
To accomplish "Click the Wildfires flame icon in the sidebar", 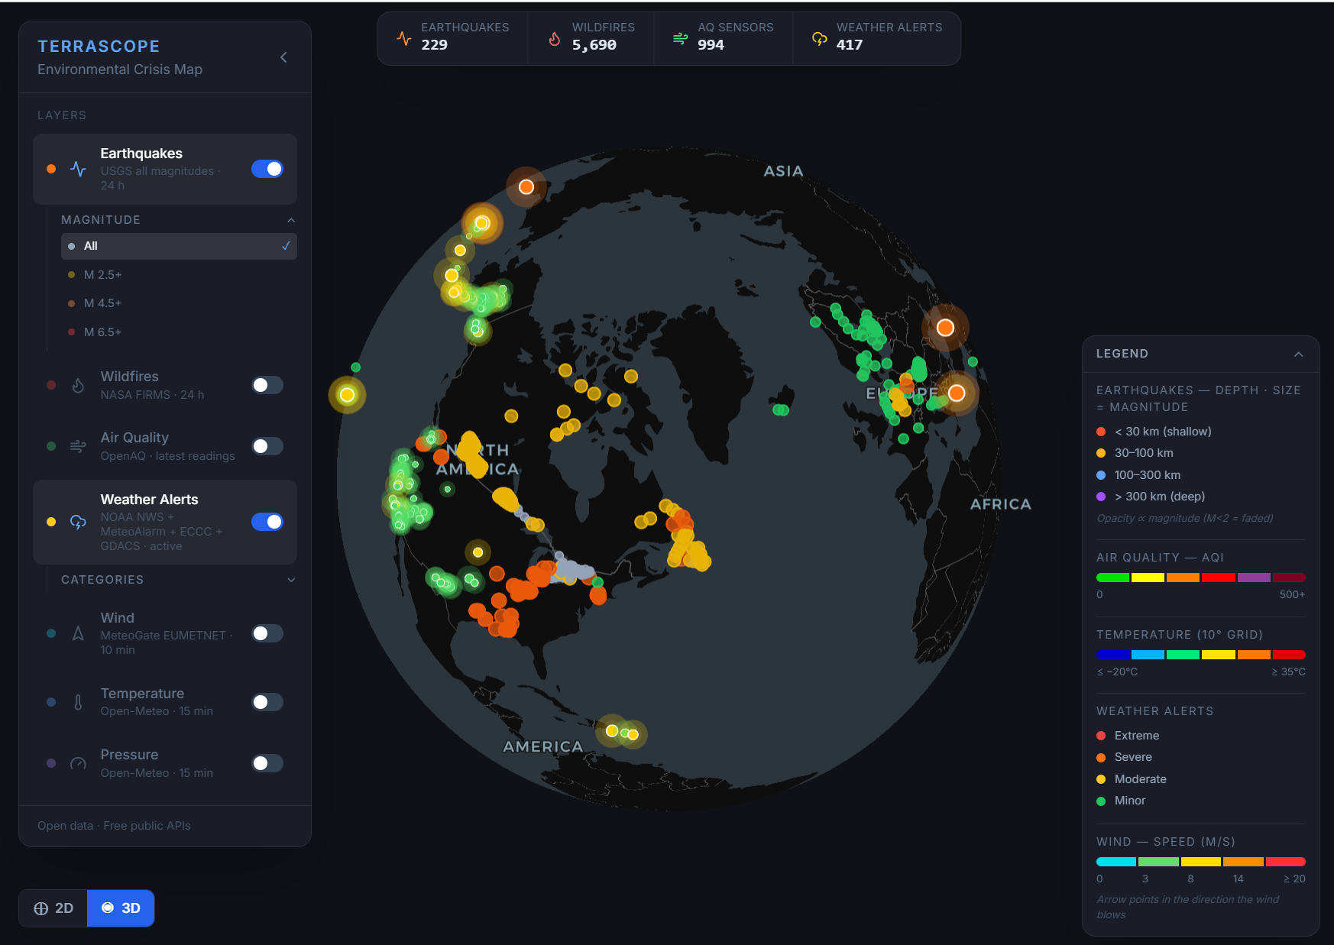I will click(x=78, y=385).
